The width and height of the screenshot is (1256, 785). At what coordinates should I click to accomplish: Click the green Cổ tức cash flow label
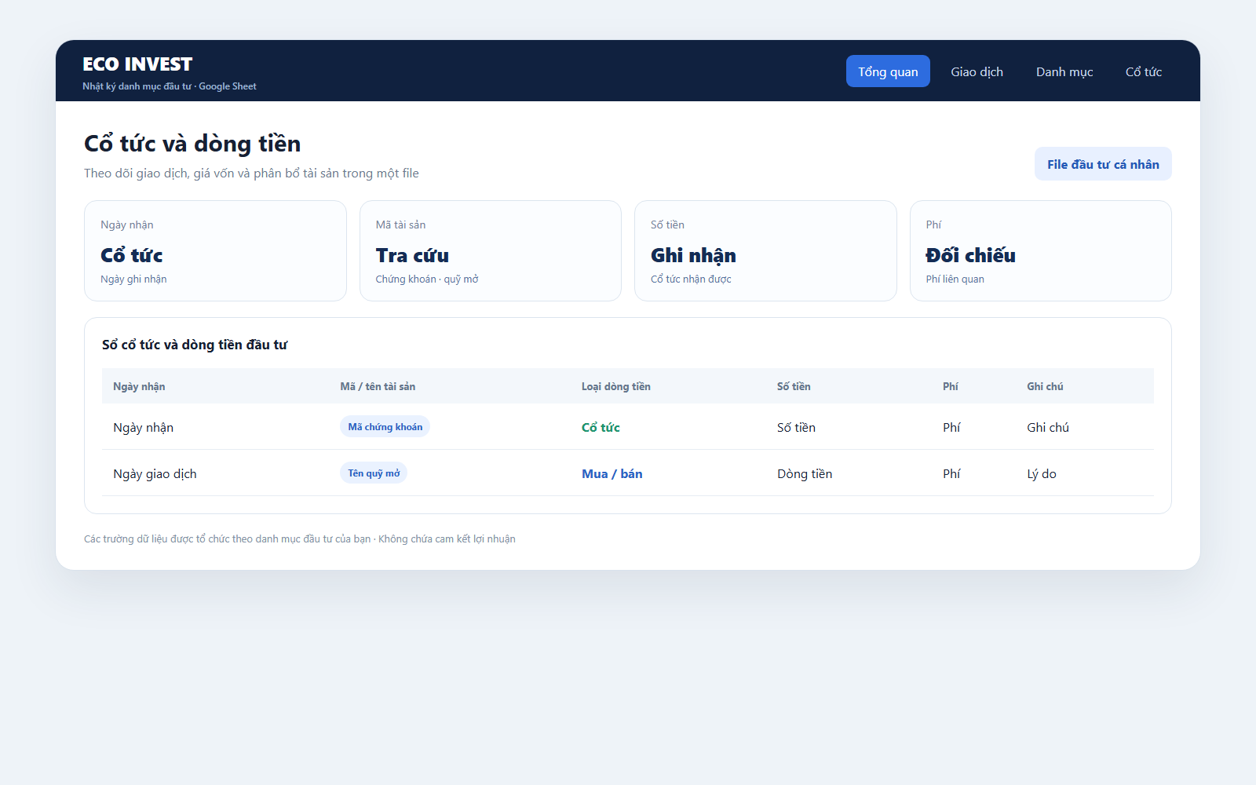pyautogui.click(x=601, y=427)
